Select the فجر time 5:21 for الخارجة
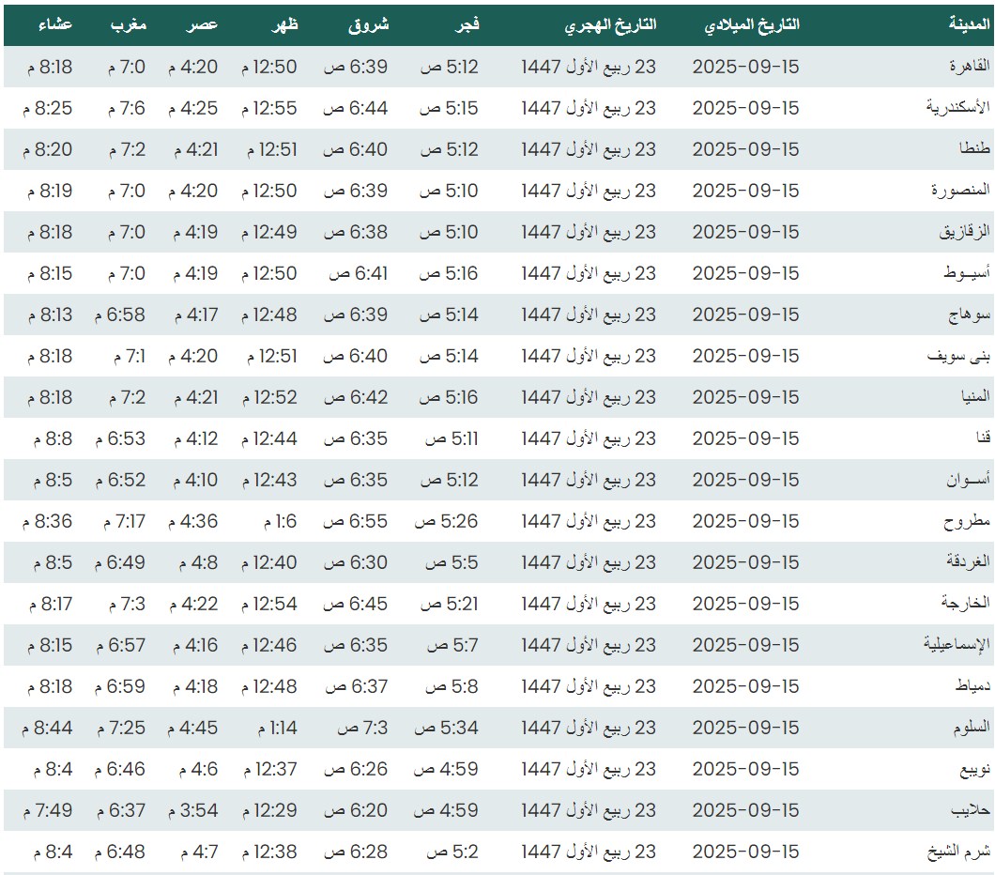Screen dimensions: 995x875 point(448,604)
